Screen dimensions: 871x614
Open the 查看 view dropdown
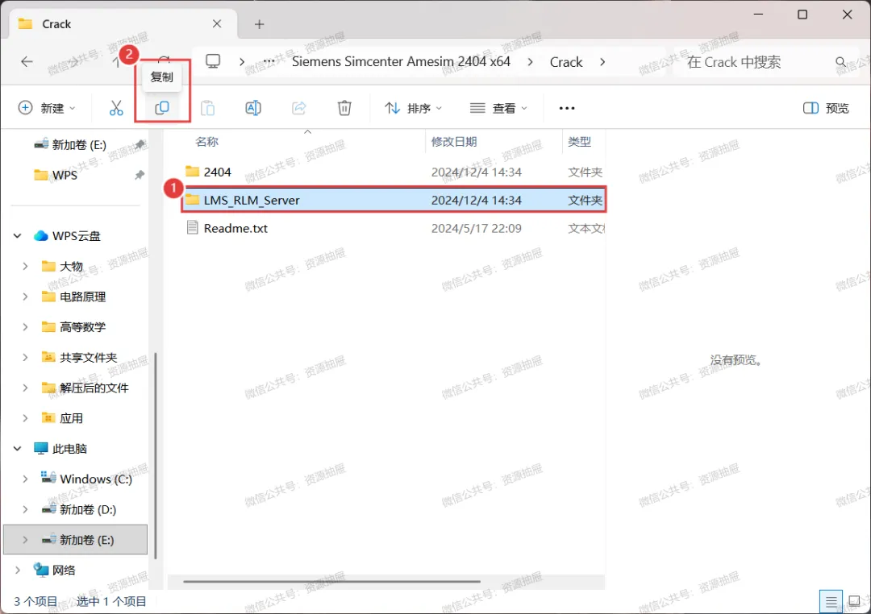(498, 108)
